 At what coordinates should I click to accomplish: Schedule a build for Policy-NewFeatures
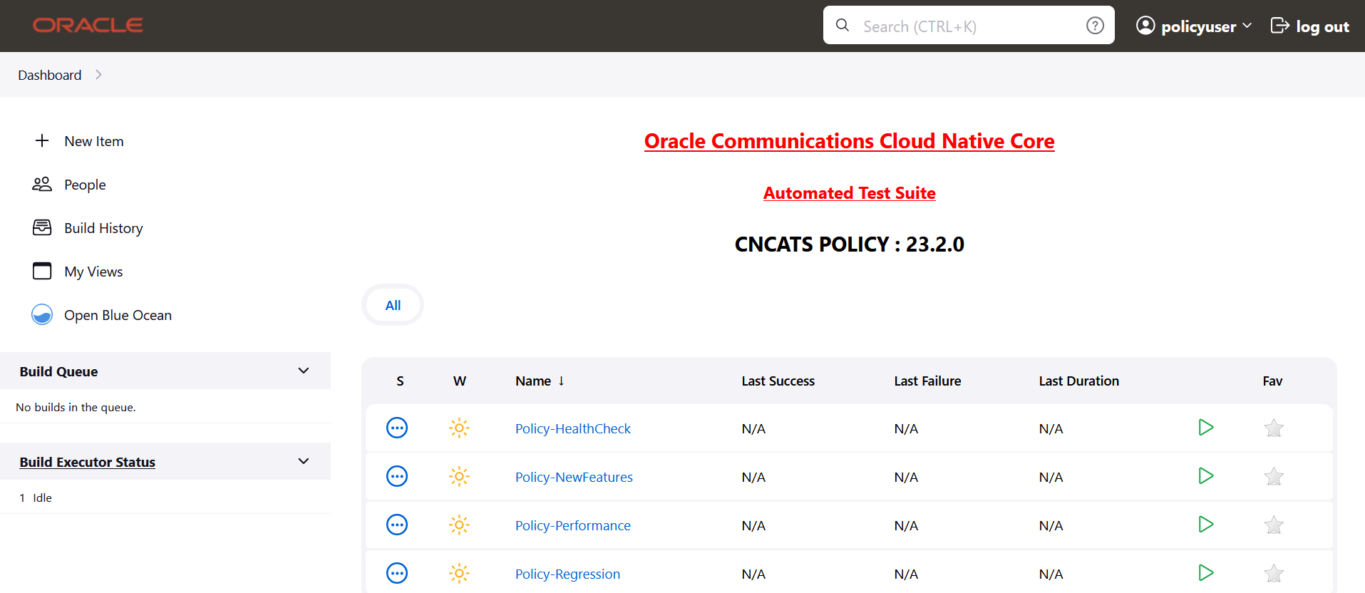point(1206,476)
